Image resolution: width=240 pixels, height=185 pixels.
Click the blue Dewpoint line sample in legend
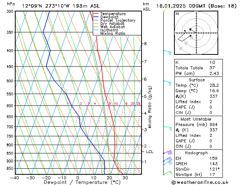pos(96,17)
